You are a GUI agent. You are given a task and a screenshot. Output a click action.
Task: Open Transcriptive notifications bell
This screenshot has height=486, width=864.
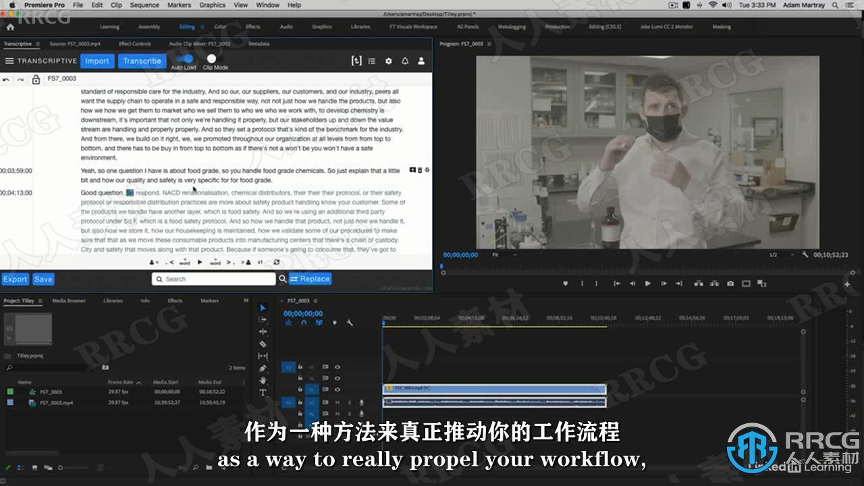(x=405, y=61)
